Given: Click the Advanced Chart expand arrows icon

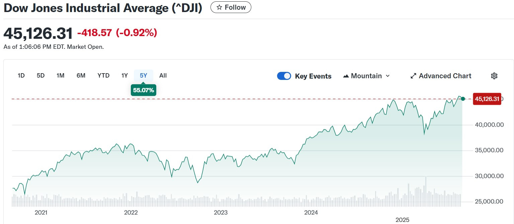Looking at the screenshot, I should click(413, 76).
